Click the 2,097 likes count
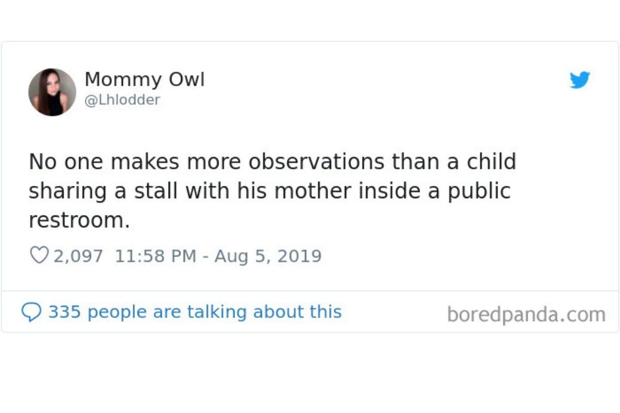 pyautogui.click(x=79, y=256)
